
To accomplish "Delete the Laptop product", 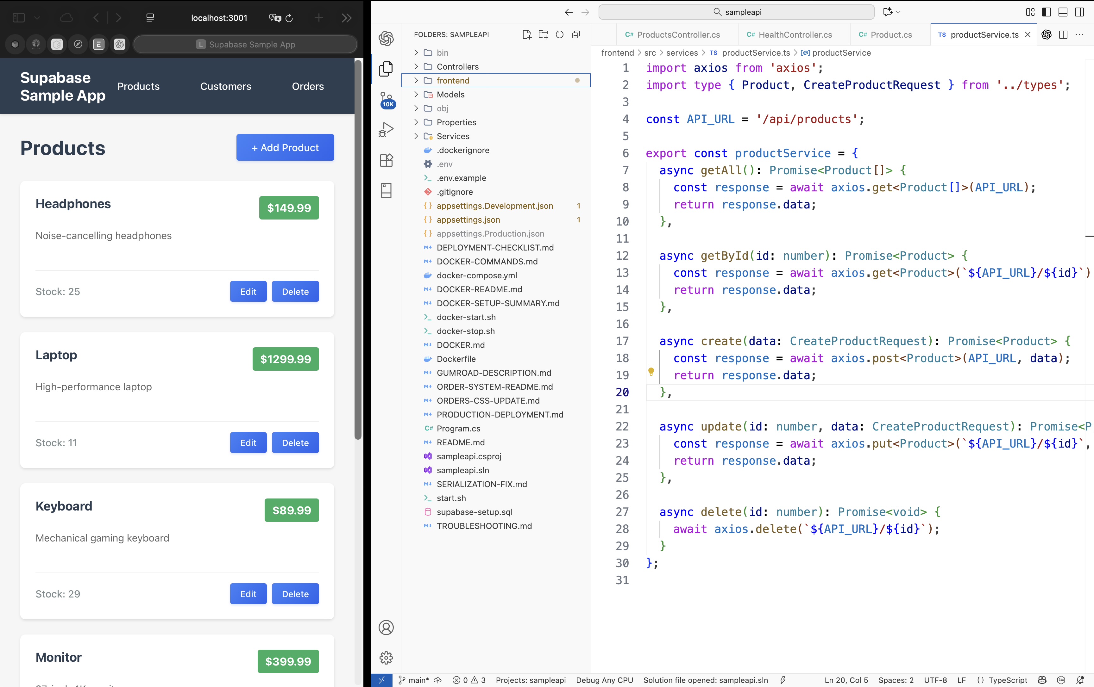I will pos(295,443).
